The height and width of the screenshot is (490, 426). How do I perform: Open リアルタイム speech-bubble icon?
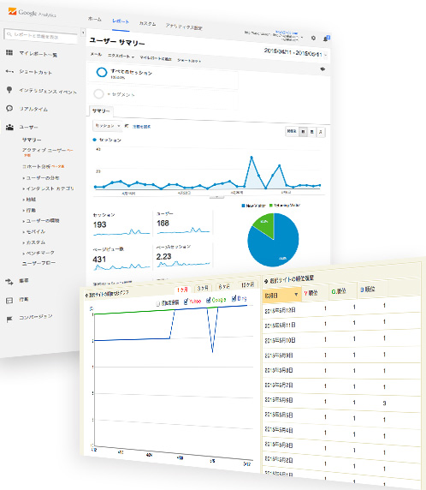9,109
